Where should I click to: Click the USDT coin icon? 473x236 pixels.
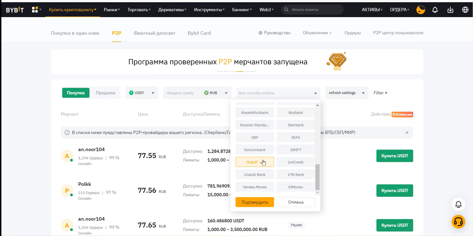(131, 93)
